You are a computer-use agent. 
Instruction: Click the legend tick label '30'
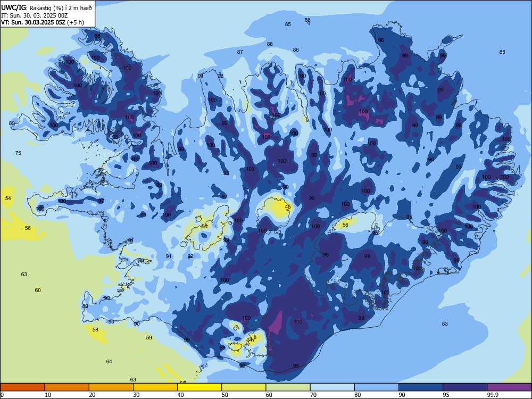tap(136, 395)
